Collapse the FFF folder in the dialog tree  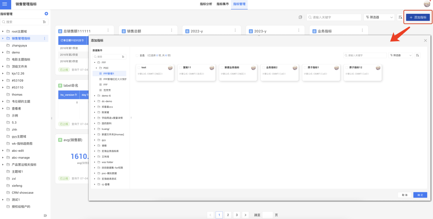click(95, 62)
